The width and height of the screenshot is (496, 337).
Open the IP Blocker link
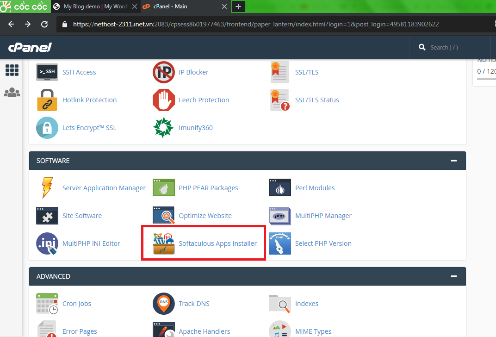[193, 72]
